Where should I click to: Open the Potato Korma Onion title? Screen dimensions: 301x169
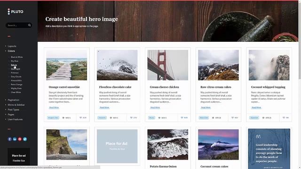163,167
